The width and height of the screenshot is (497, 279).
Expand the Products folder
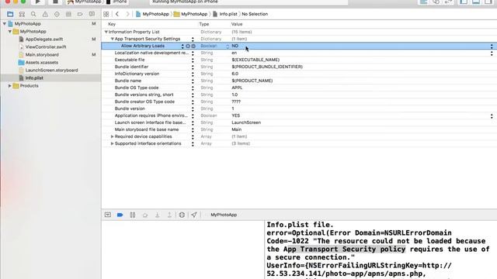point(10,86)
